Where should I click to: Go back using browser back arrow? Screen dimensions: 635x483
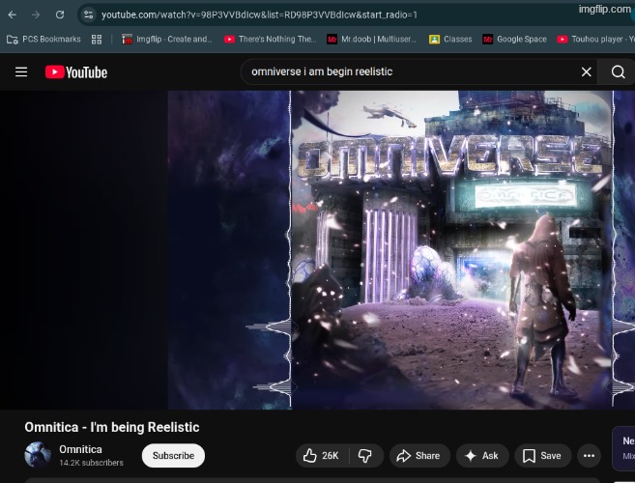(13, 15)
